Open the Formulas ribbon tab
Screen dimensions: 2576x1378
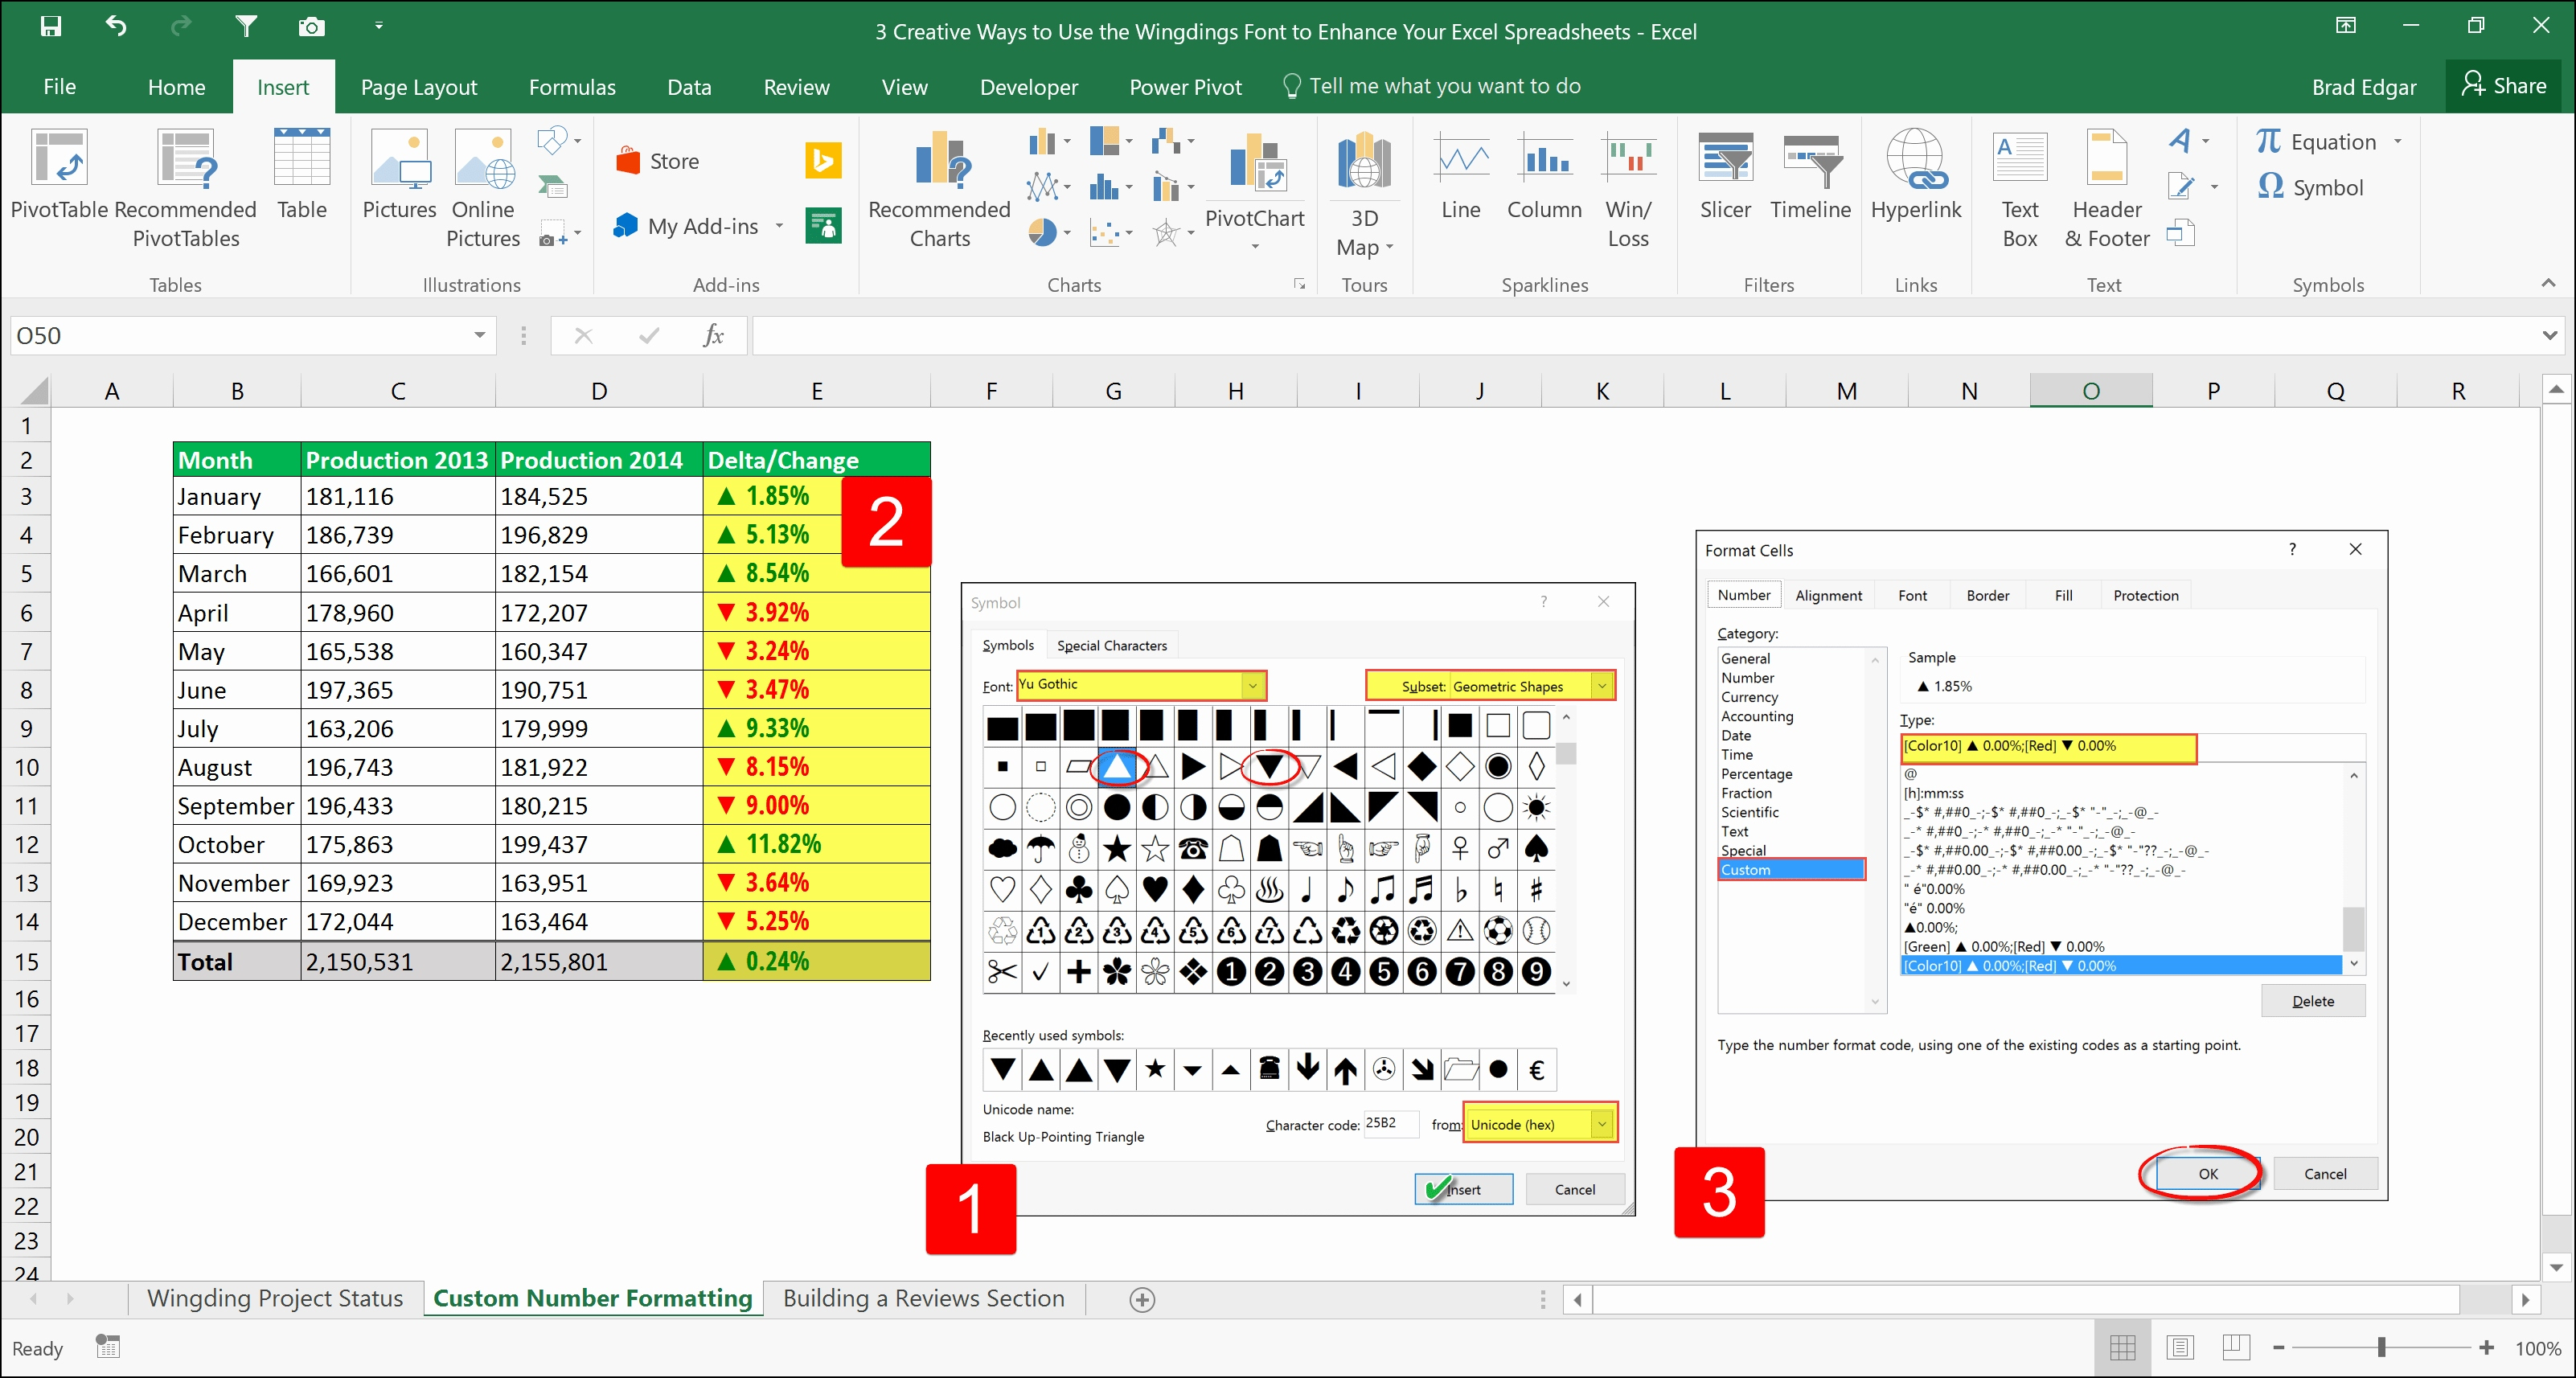572,87
